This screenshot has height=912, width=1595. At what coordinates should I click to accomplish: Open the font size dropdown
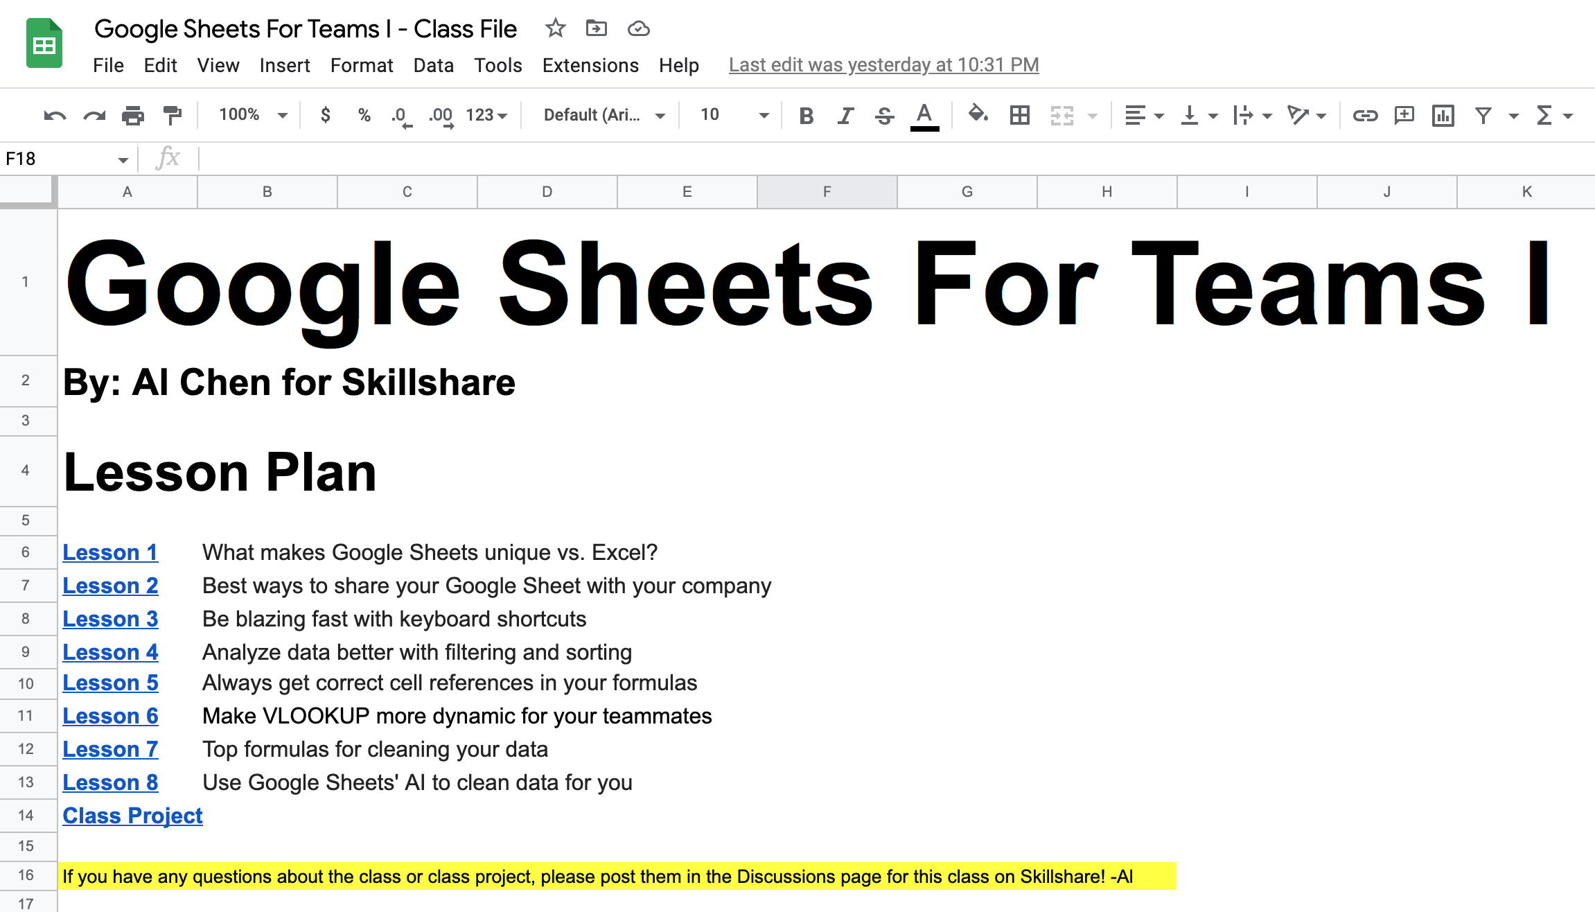[734, 115]
